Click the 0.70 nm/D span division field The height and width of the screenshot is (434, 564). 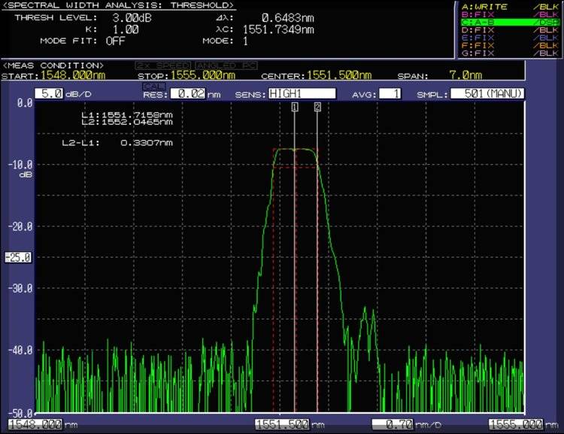(393, 424)
